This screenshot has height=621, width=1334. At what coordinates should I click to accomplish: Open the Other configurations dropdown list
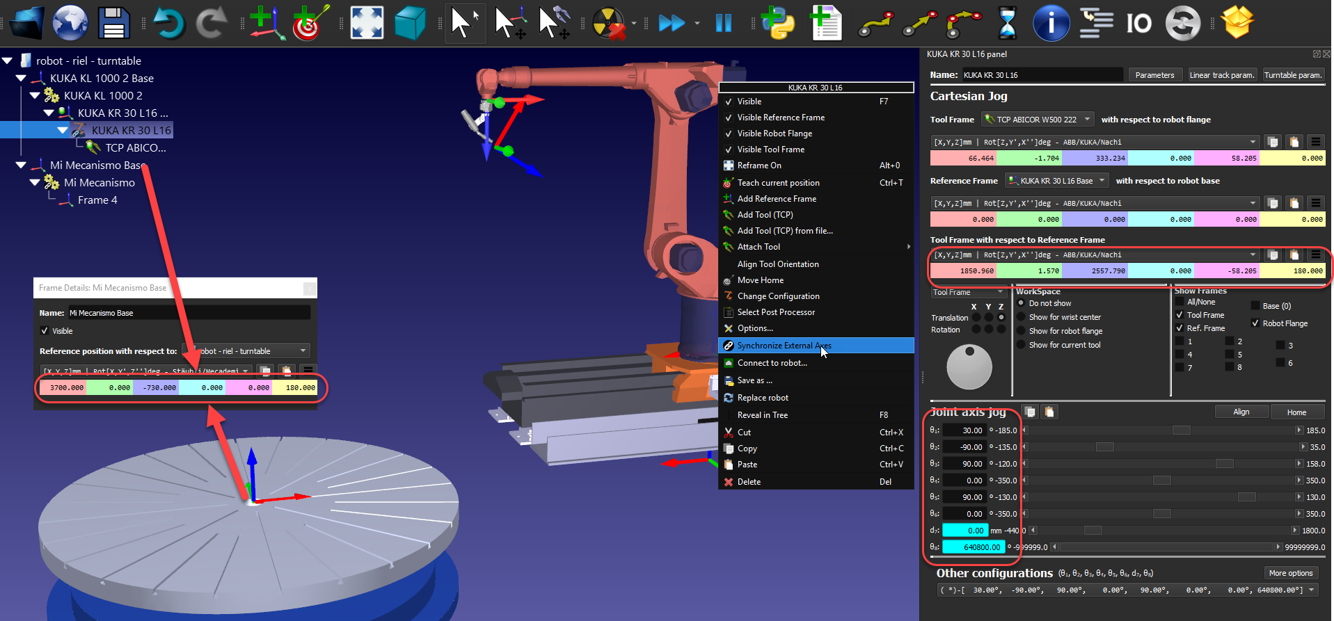pos(1312,590)
